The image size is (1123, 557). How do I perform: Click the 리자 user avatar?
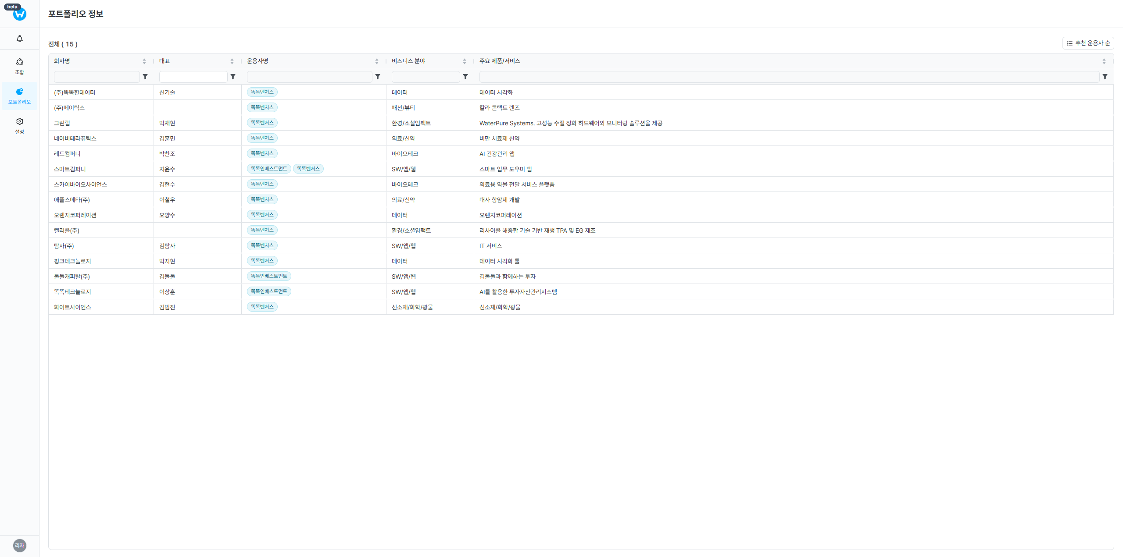coord(19,545)
